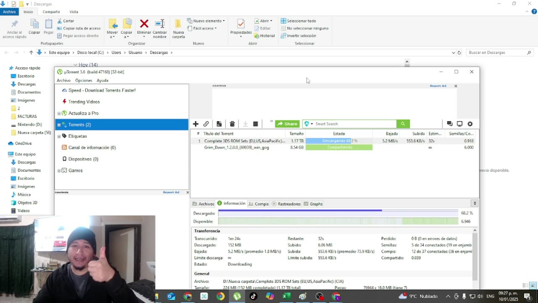
Task: Click Cambiar nombre in Explorer ribbon
Action: point(160,27)
